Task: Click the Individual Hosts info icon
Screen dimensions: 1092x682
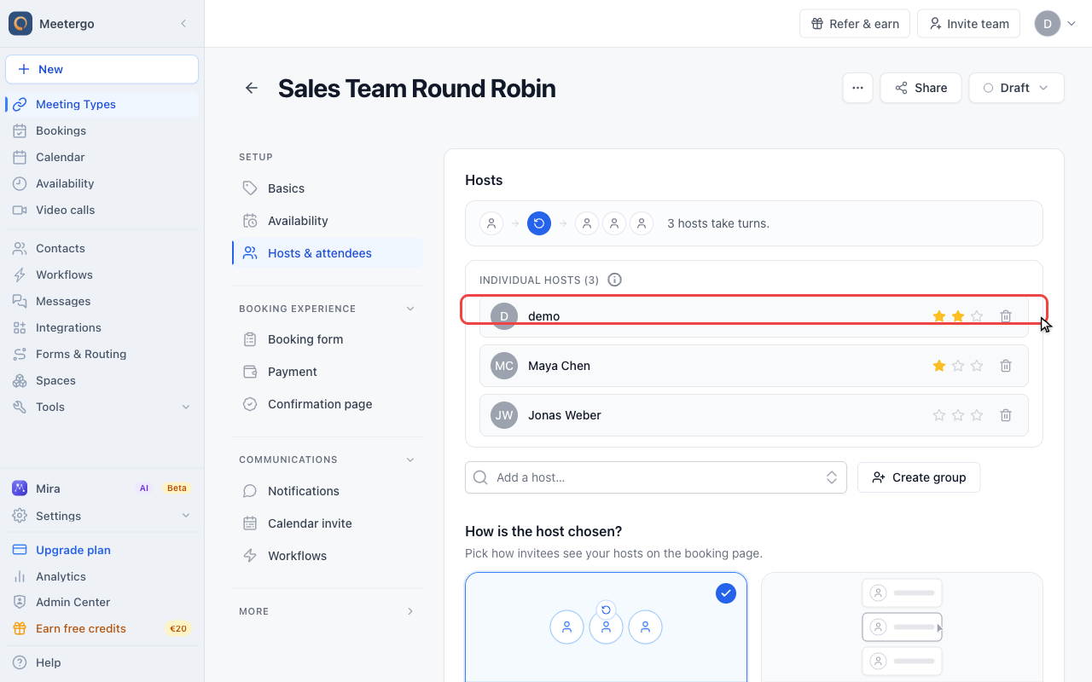Action: coord(614,280)
